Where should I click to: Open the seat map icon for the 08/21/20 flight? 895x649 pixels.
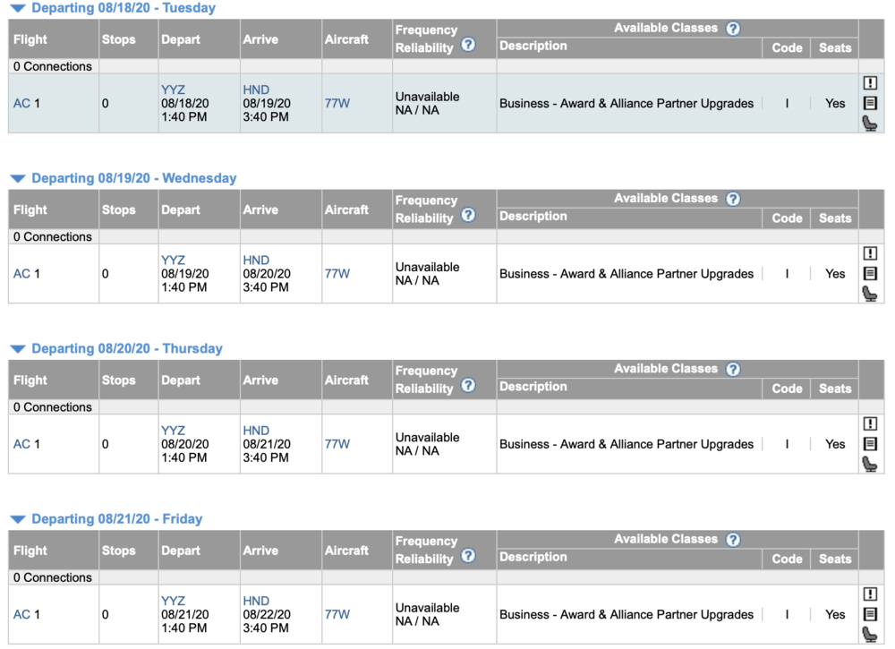pos(870,635)
